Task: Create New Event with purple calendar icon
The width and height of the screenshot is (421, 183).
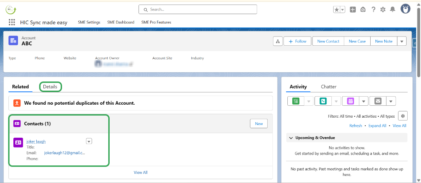Action: [350, 101]
